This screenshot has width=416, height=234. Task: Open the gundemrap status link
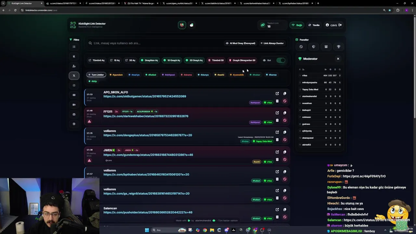(148, 155)
